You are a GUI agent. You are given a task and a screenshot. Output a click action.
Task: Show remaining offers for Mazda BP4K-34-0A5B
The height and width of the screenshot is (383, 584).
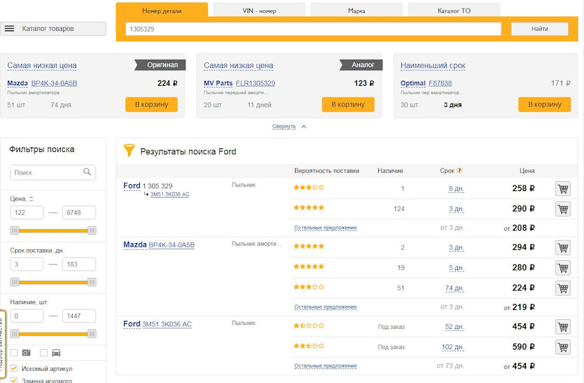pyautogui.click(x=325, y=307)
